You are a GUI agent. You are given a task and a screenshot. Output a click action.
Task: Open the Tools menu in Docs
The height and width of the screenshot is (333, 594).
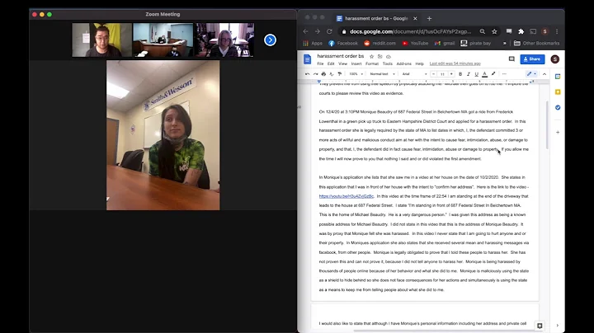[x=388, y=63]
